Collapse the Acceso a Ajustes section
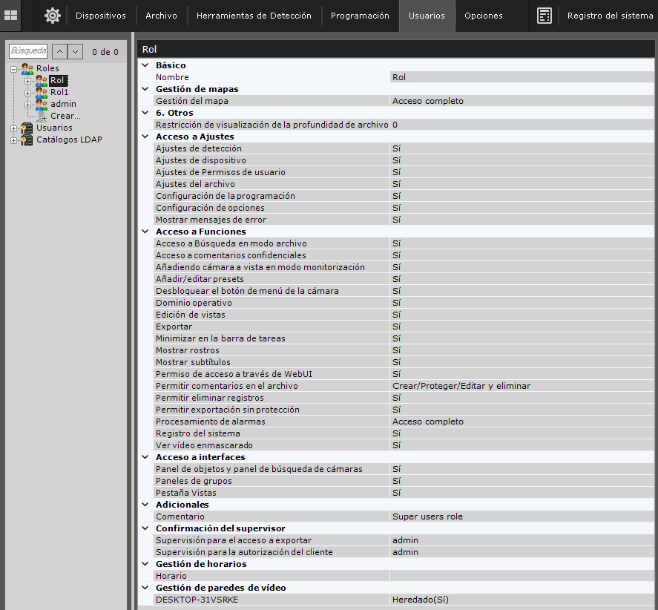This screenshot has width=658, height=610. 145,137
